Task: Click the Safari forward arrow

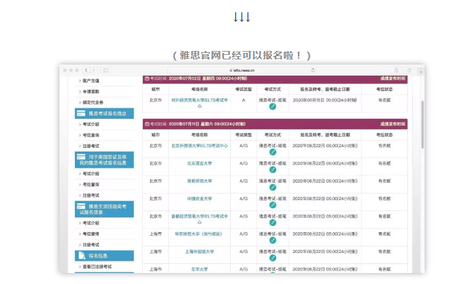Action: (x=94, y=70)
